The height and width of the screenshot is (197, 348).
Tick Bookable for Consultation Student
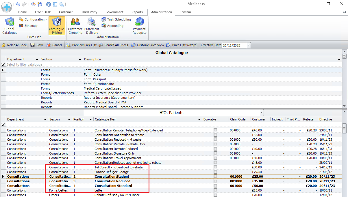point(215,176)
